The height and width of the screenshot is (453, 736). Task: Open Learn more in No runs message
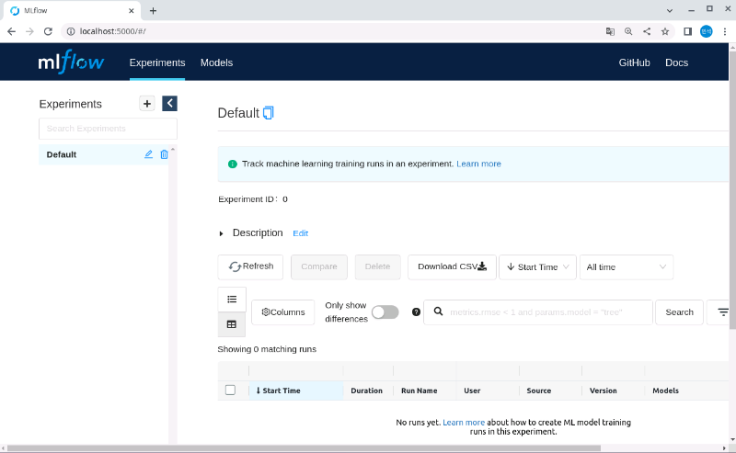pyautogui.click(x=464, y=423)
